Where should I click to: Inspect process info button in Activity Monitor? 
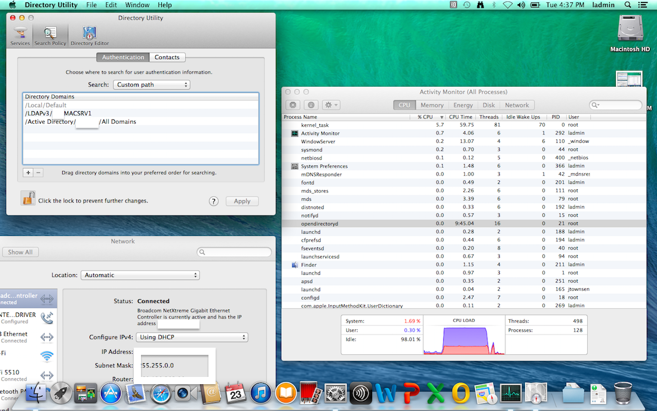click(311, 105)
